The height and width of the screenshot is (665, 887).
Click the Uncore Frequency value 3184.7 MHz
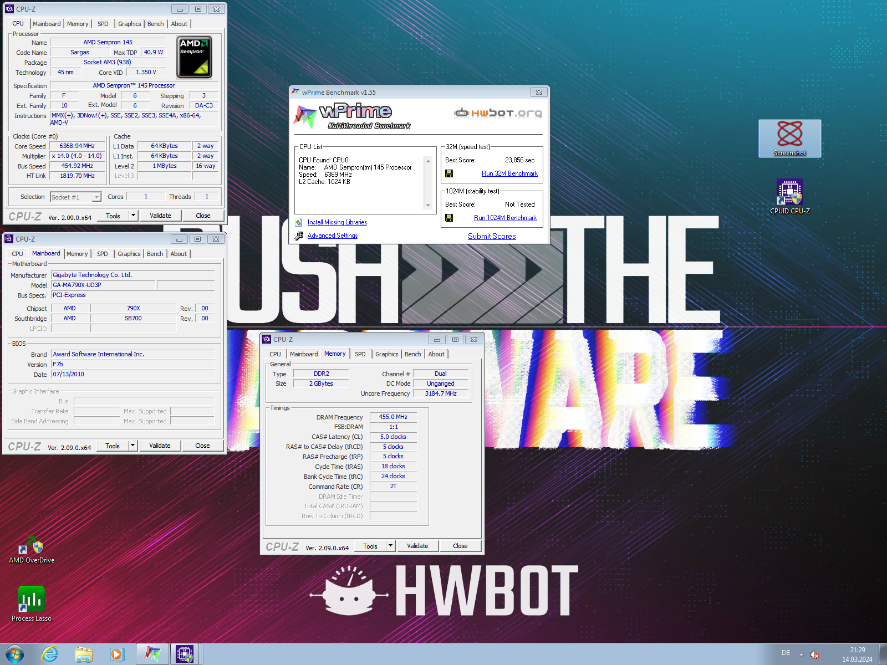coord(441,393)
